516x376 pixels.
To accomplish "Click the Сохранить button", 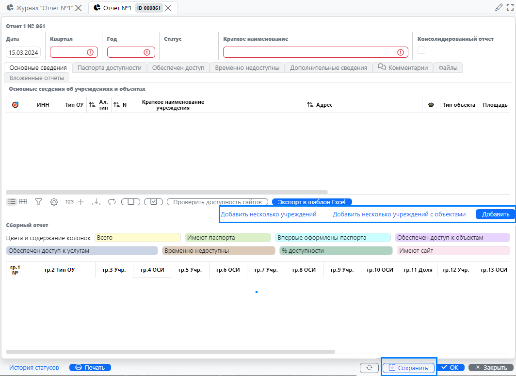I will tap(409, 368).
